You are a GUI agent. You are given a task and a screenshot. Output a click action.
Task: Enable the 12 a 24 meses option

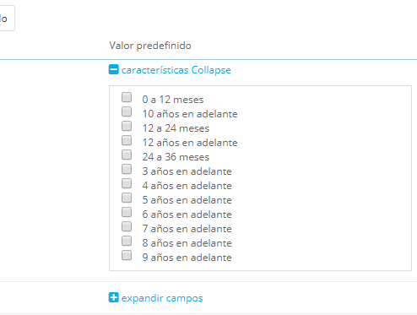(127, 126)
